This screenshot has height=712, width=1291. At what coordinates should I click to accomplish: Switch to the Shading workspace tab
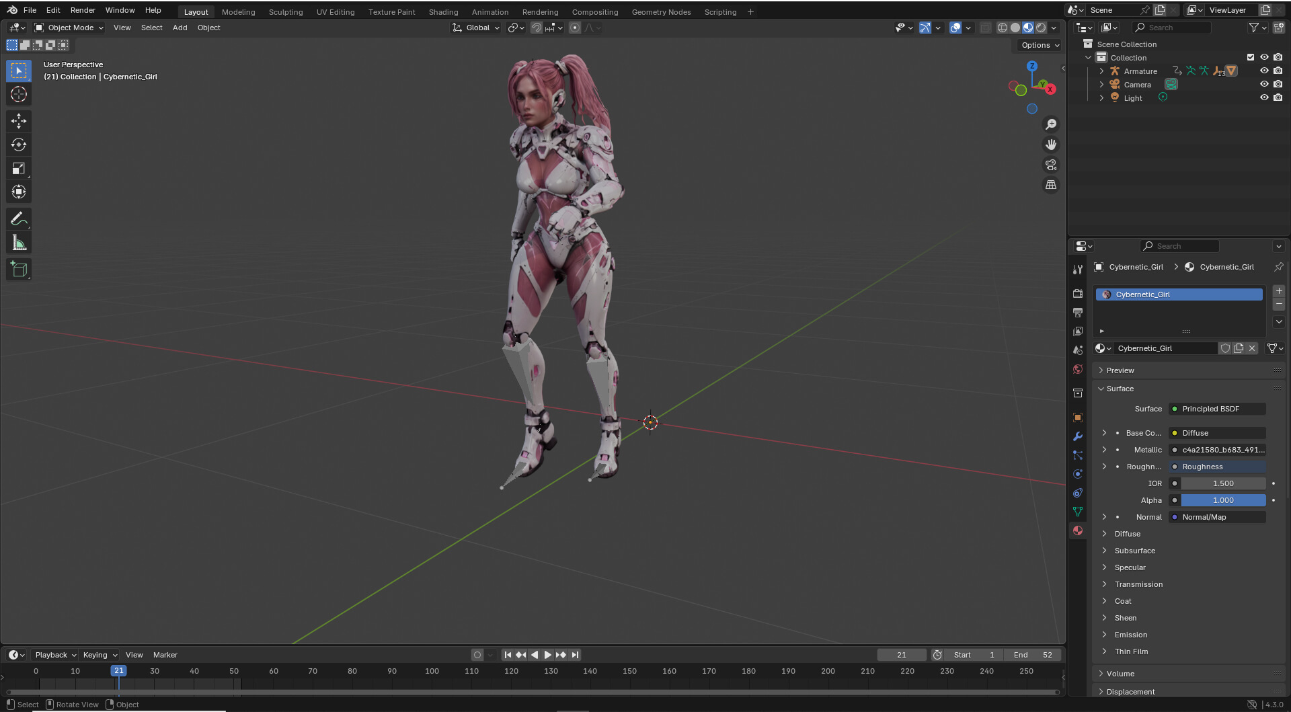(x=443, y=12)
